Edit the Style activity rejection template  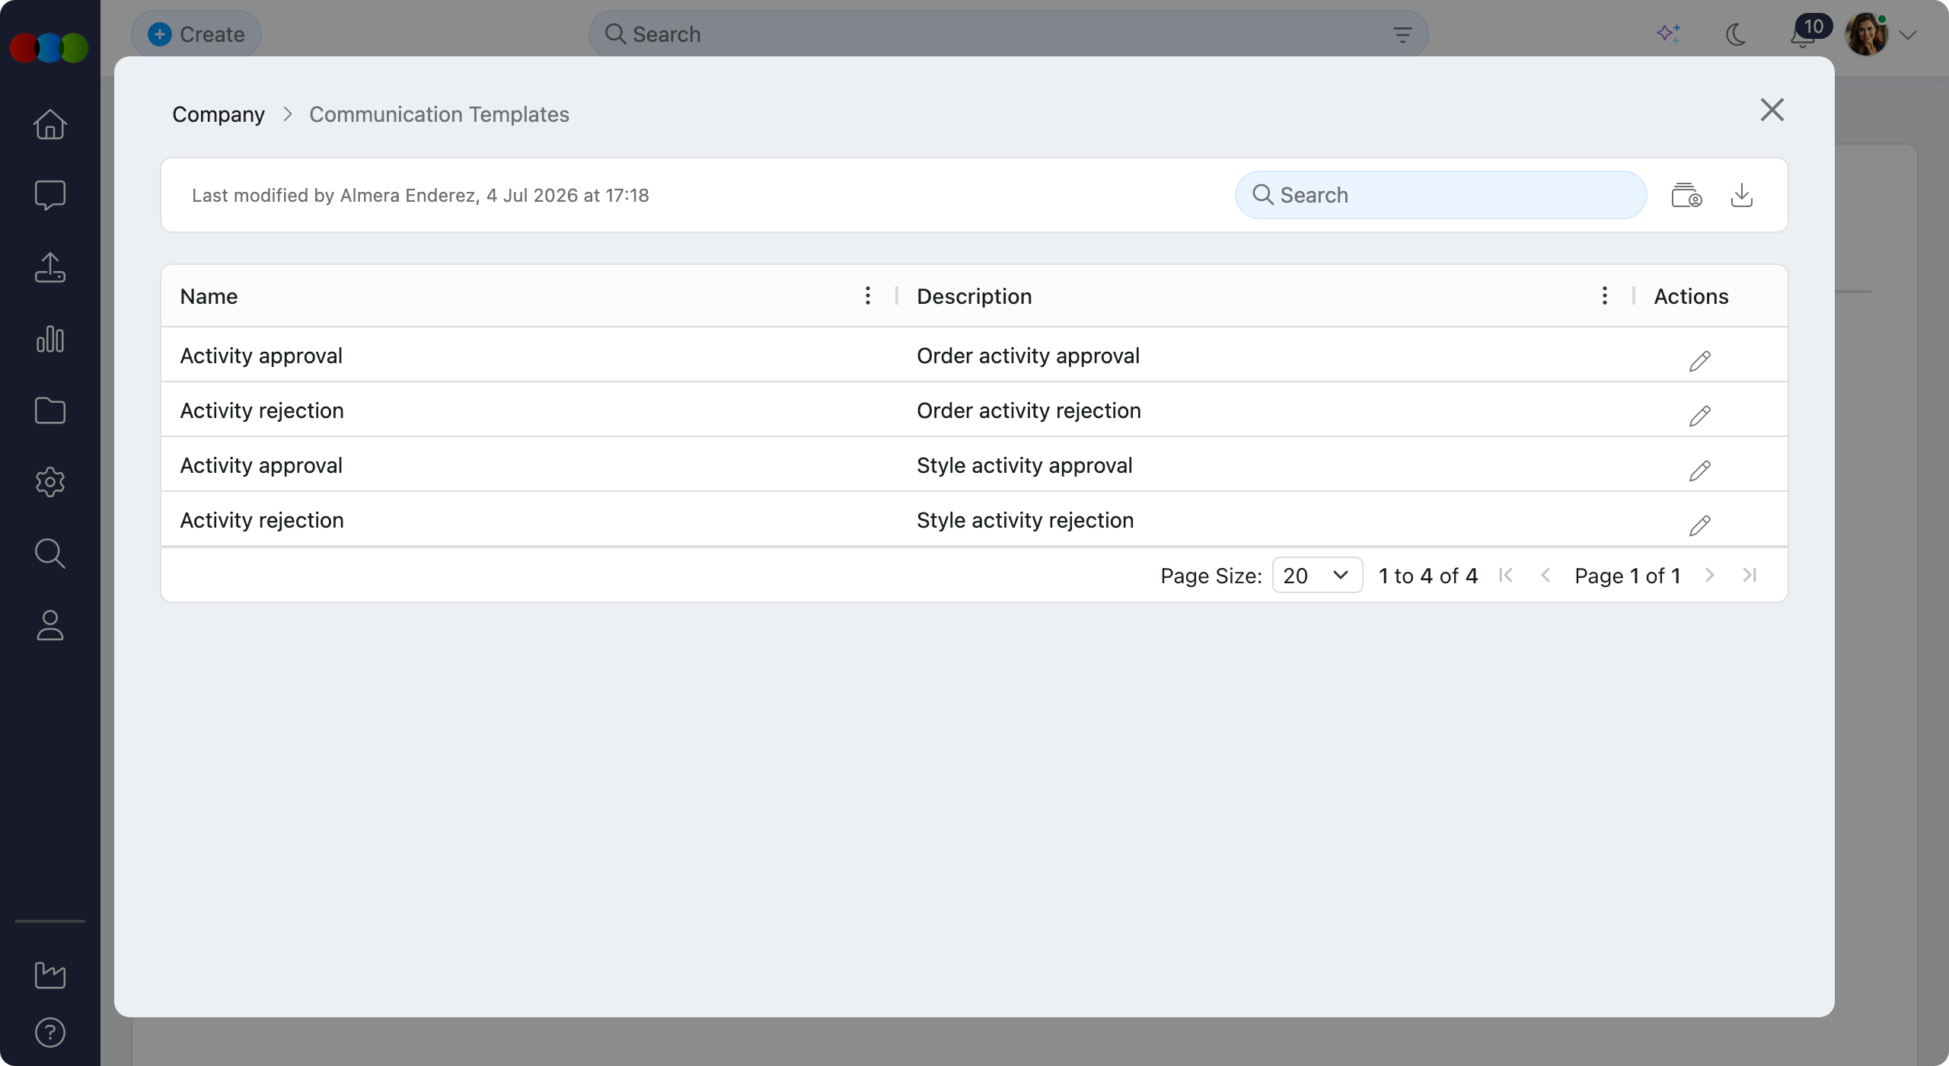[x=1699, y=525]
